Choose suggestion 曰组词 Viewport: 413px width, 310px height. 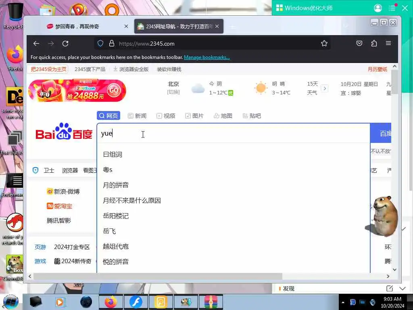[x=113, y=155]
